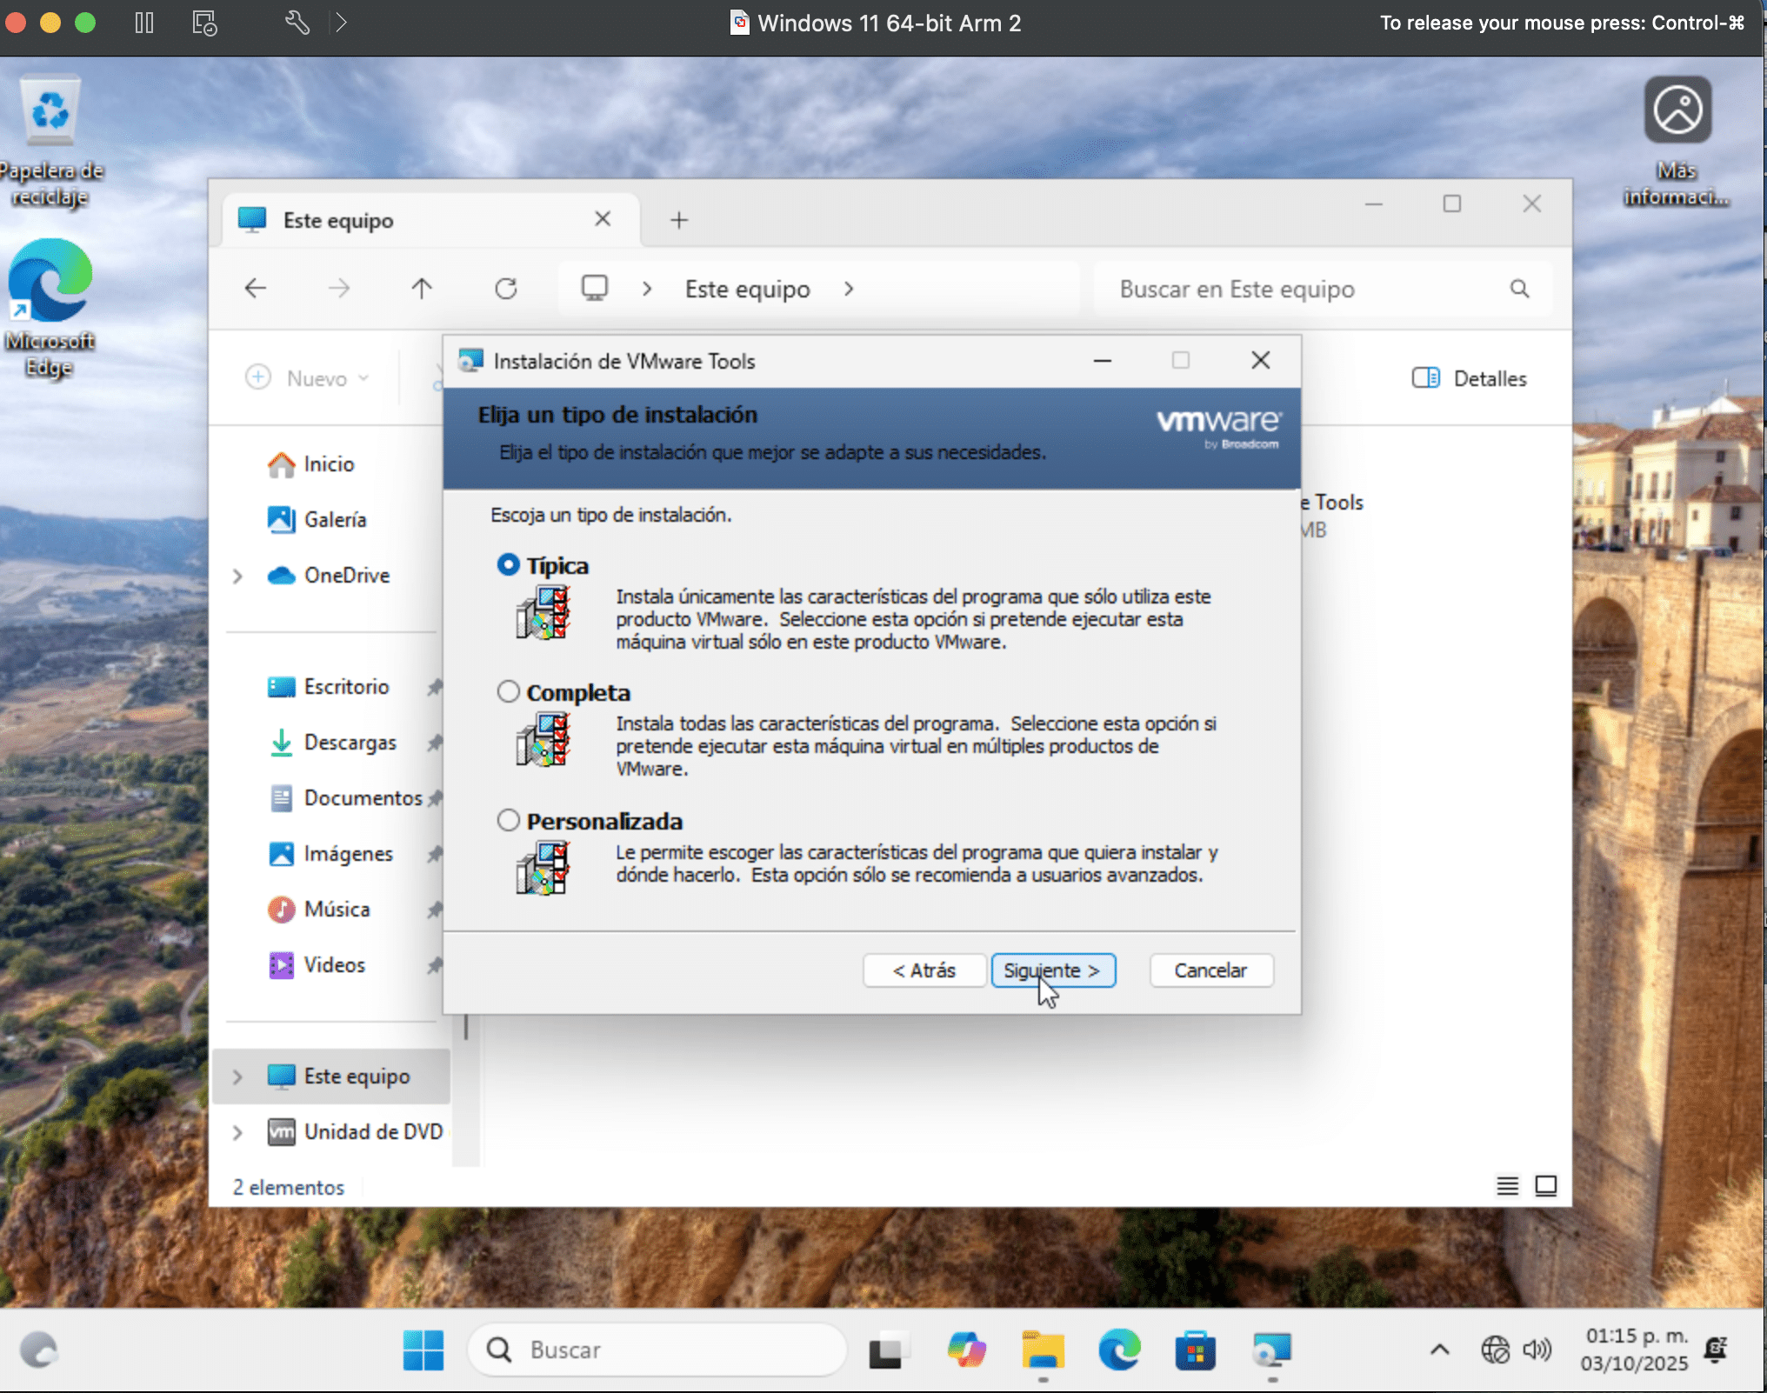Expand OneDrive in the navigation pane
Viewport: 1767px width, 1393px height.
pyautogui.click(x=237, y=575)
